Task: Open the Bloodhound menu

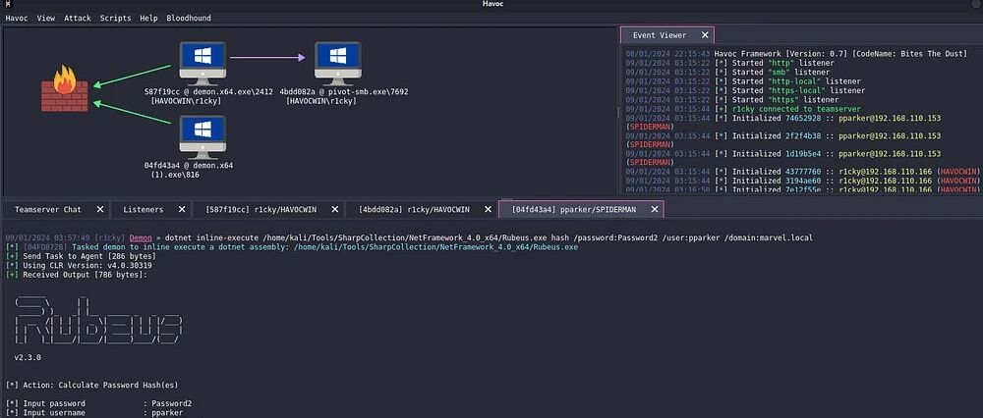Action: [x=189, y=18]
